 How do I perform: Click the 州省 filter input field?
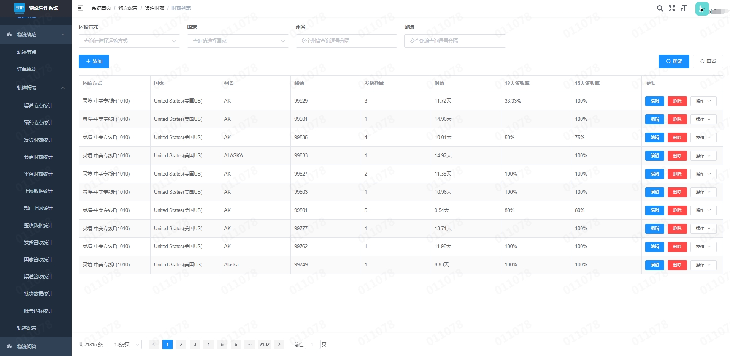click(346, 41)
